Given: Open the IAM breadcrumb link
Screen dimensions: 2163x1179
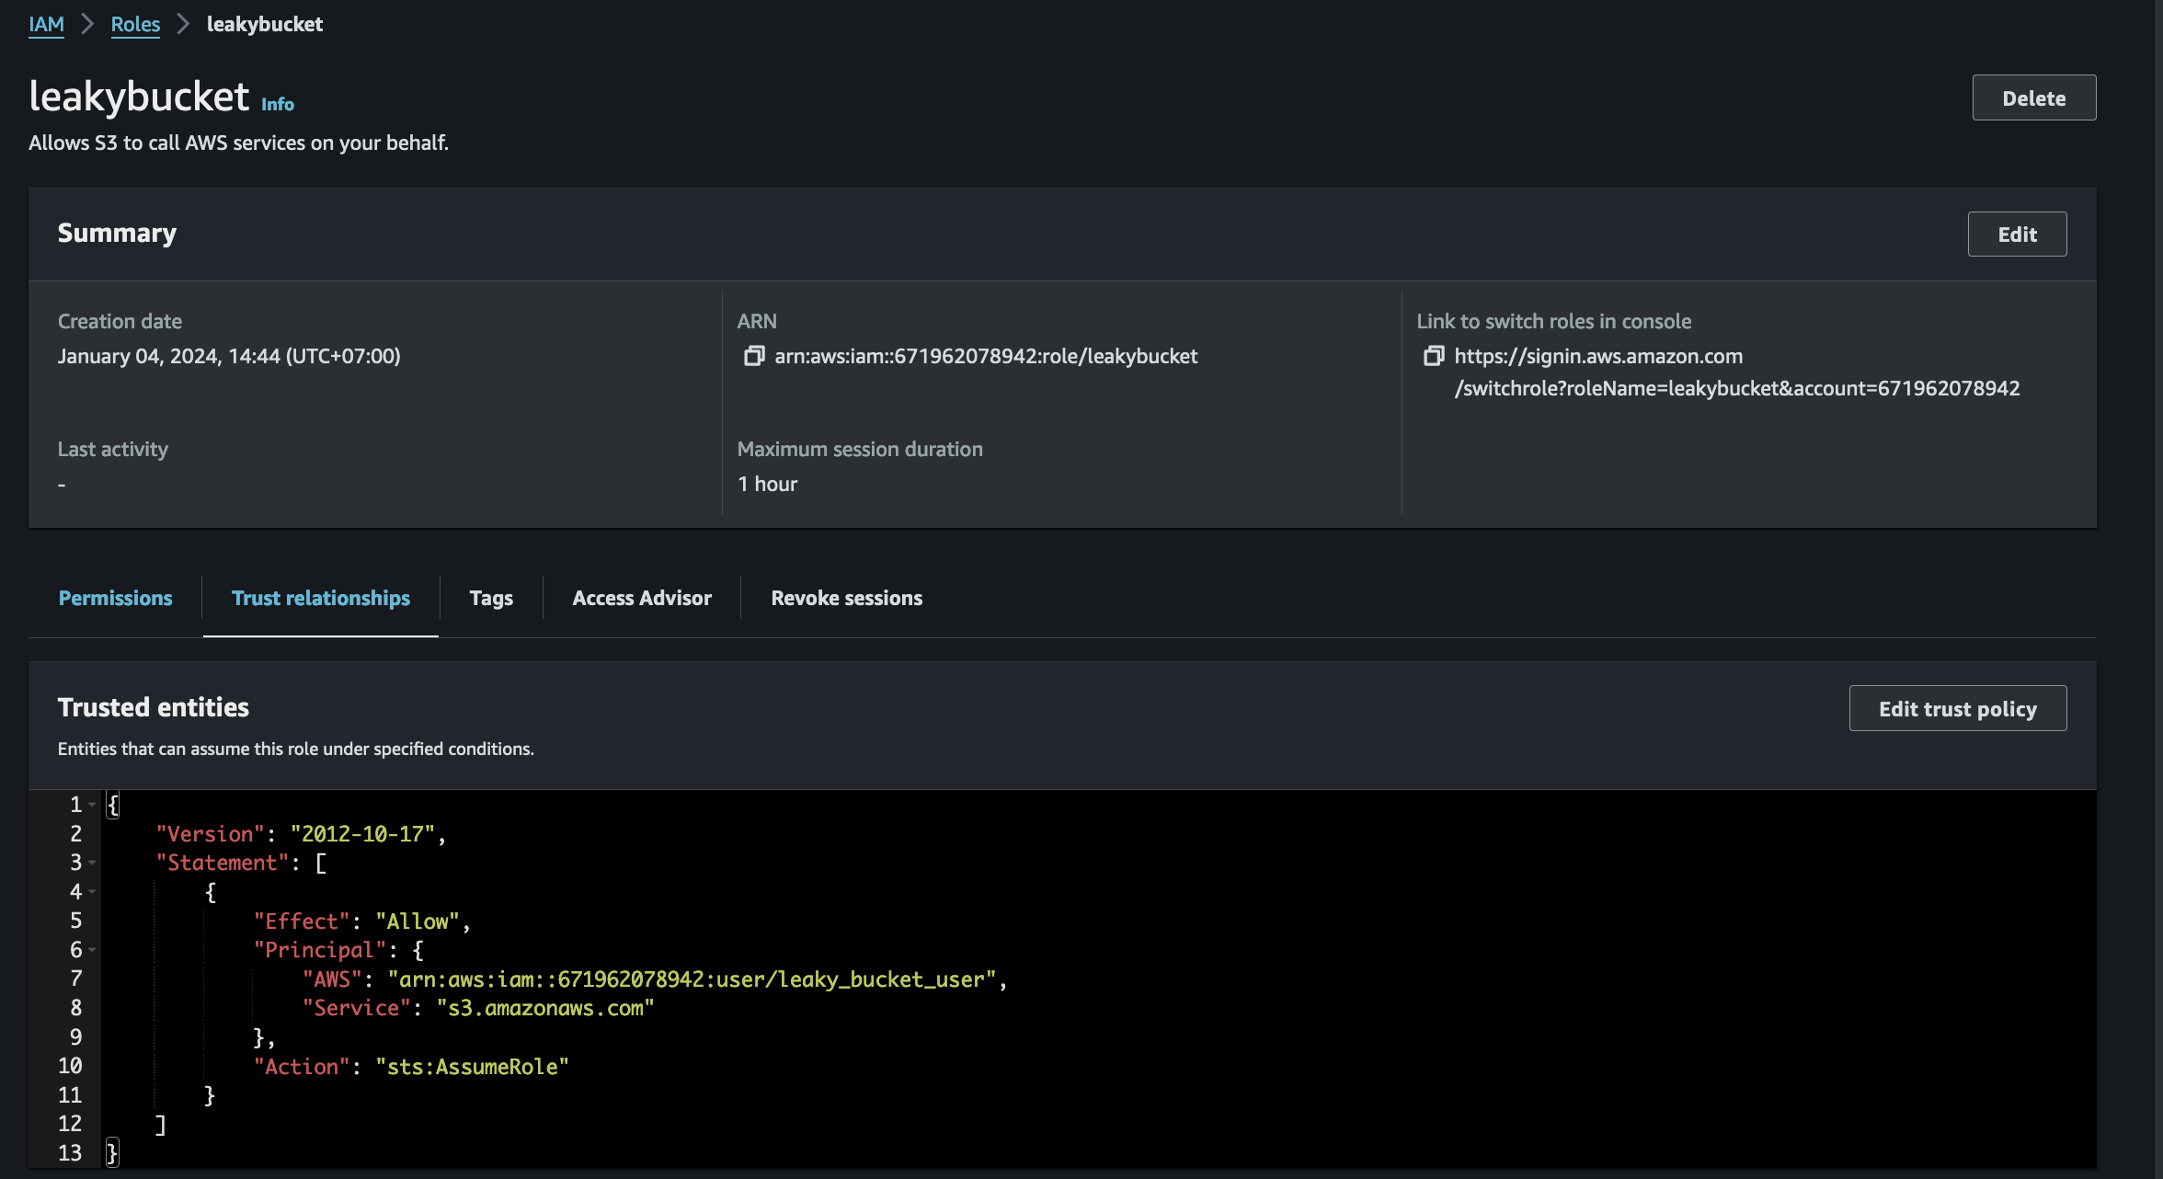Looking at the screenshot, I should [x=46, y=24].
